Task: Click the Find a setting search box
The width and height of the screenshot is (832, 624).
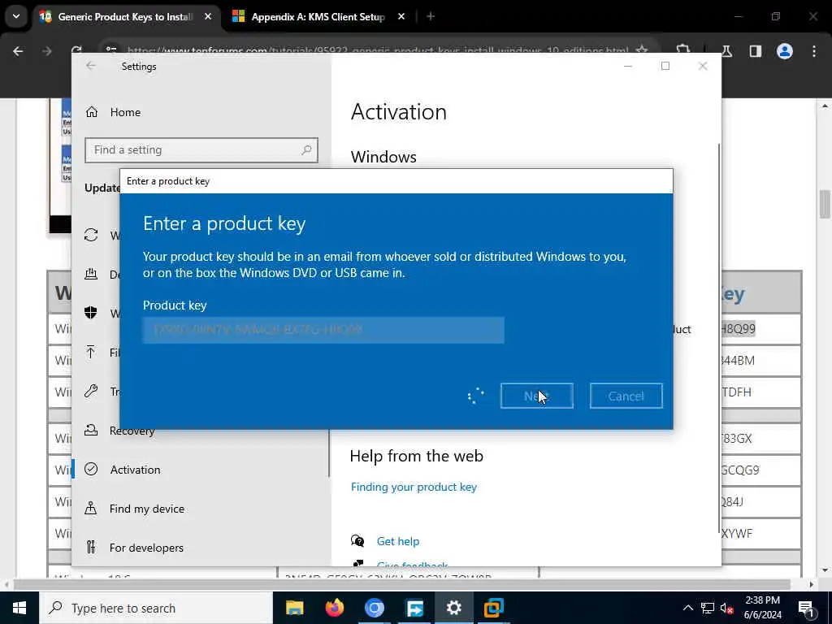Action: click(x=201, y=150)
